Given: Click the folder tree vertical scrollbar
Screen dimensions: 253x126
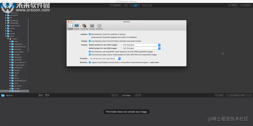Looking at the screenshot, I should (28, 35).
